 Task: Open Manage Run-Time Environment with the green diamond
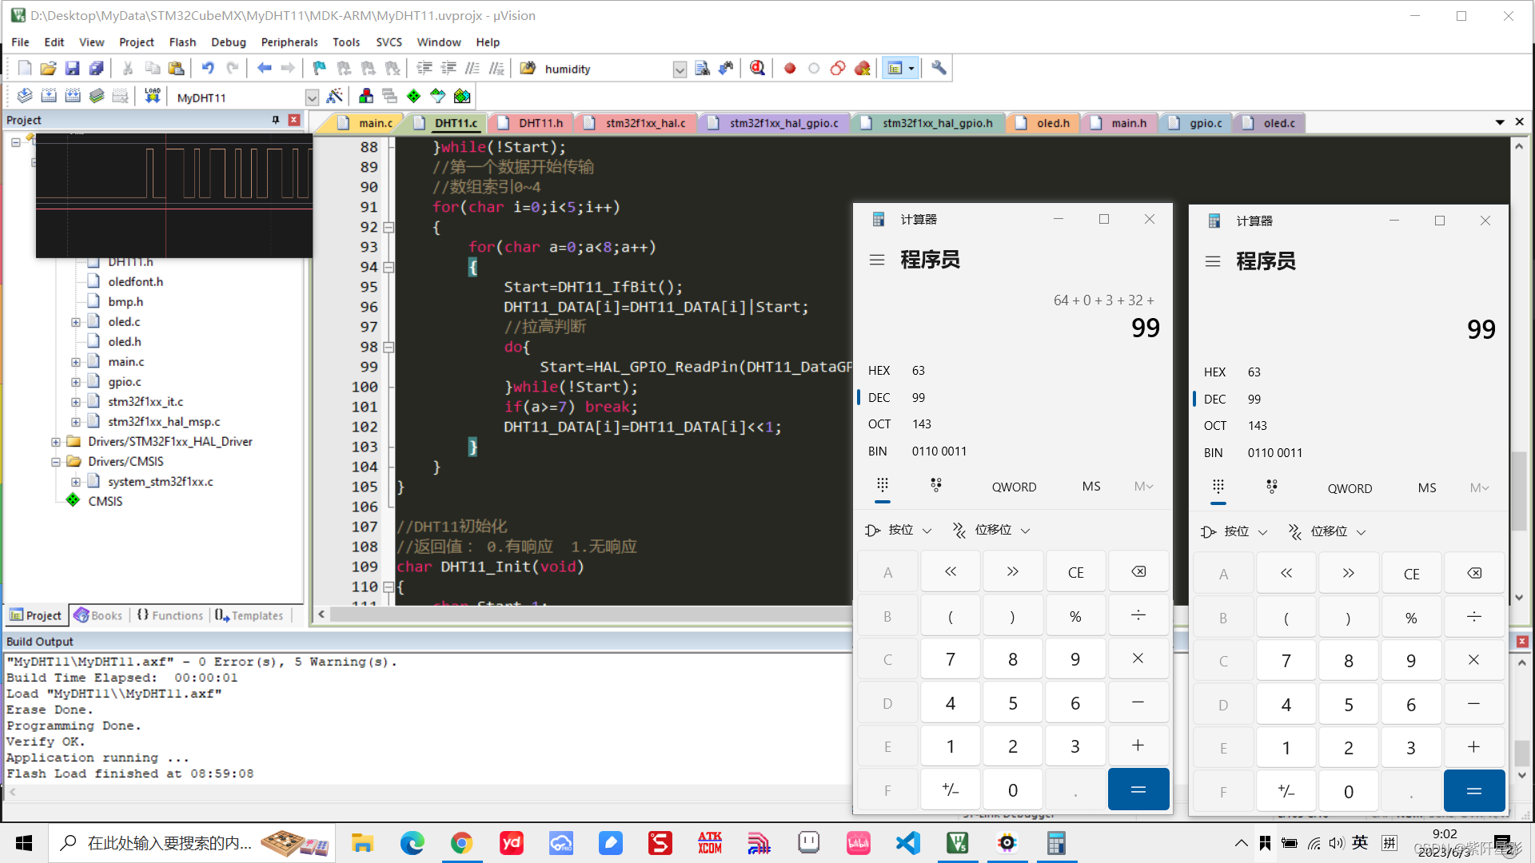413,97
